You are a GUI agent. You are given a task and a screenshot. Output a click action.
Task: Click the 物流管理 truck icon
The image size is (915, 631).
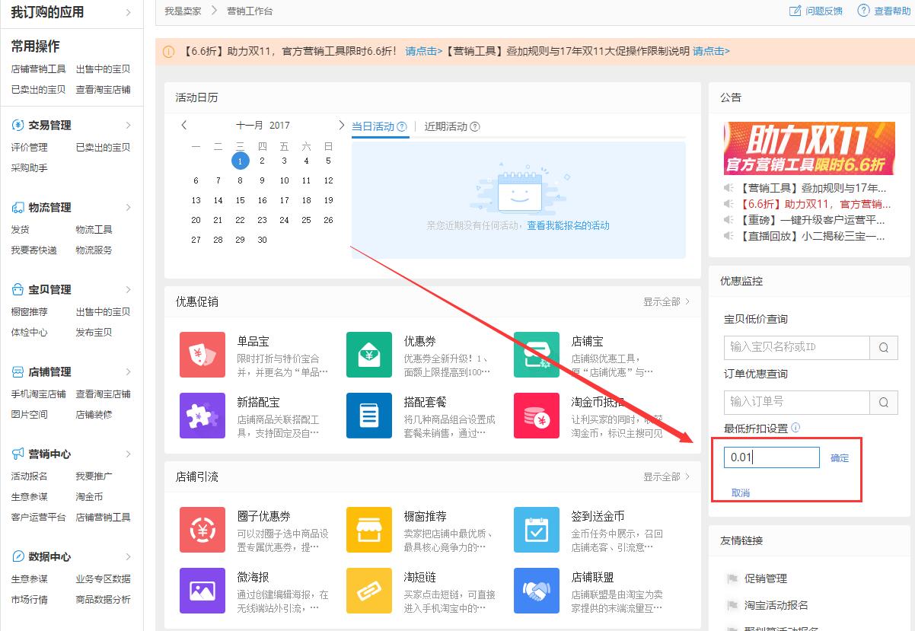click(x=18, y=207)
